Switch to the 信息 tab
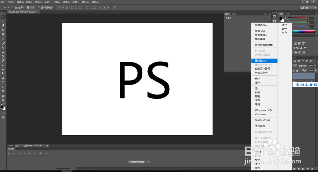The height and width of the screenshot is (172, 318). tap(234, 14)
